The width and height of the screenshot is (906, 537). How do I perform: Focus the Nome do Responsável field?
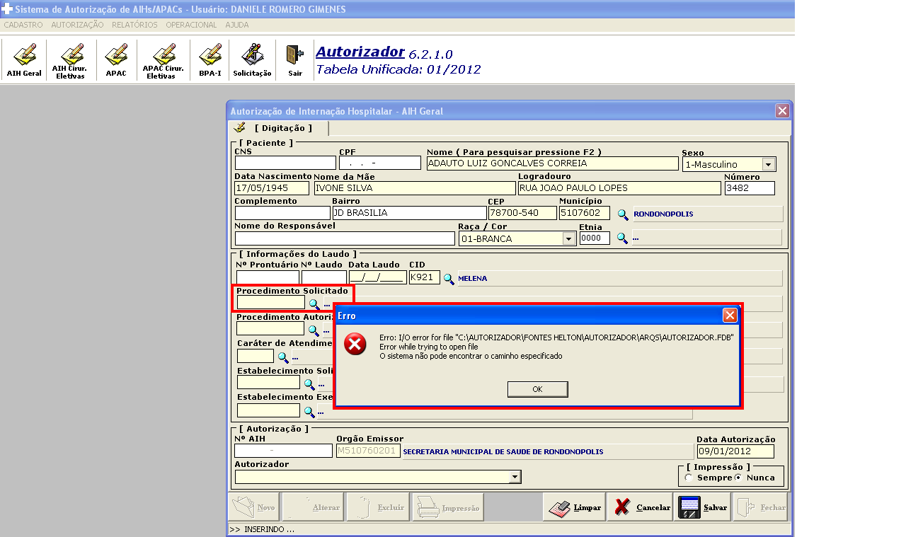pos(345,238)
